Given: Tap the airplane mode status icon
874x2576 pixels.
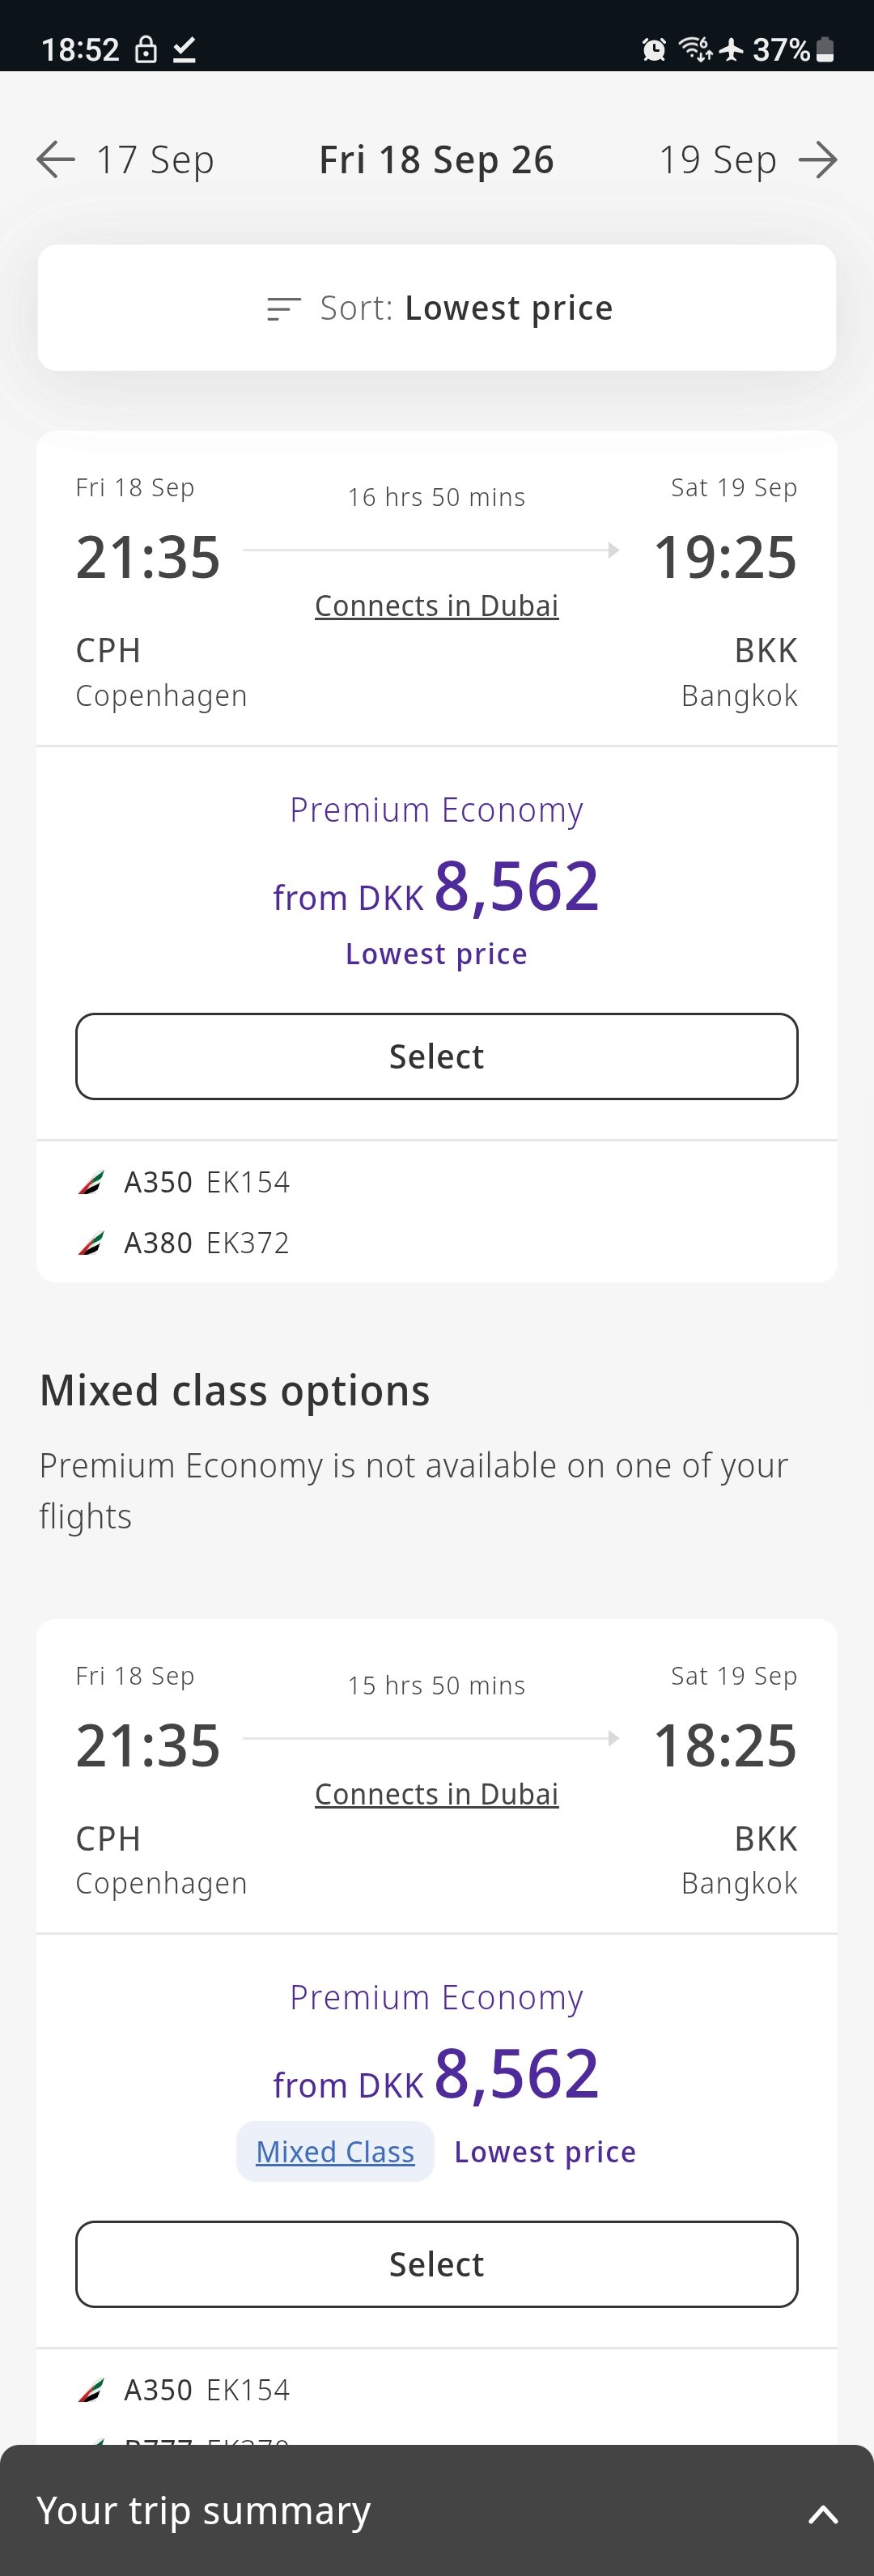Looking at the screenshot, I should tap(732, 49).
